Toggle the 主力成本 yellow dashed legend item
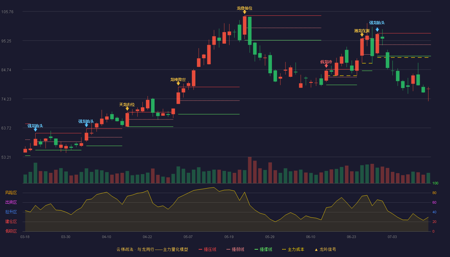The width and height of the screenshot is (450, 257). 293,249
